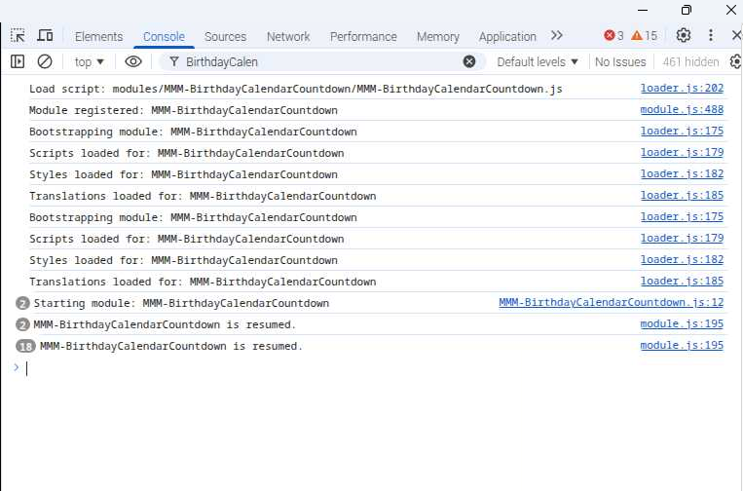Expand the top JavaScript context dropdown
Image resolution: width=743 pixels, height=491 pixels.
[x=90, y=61]
